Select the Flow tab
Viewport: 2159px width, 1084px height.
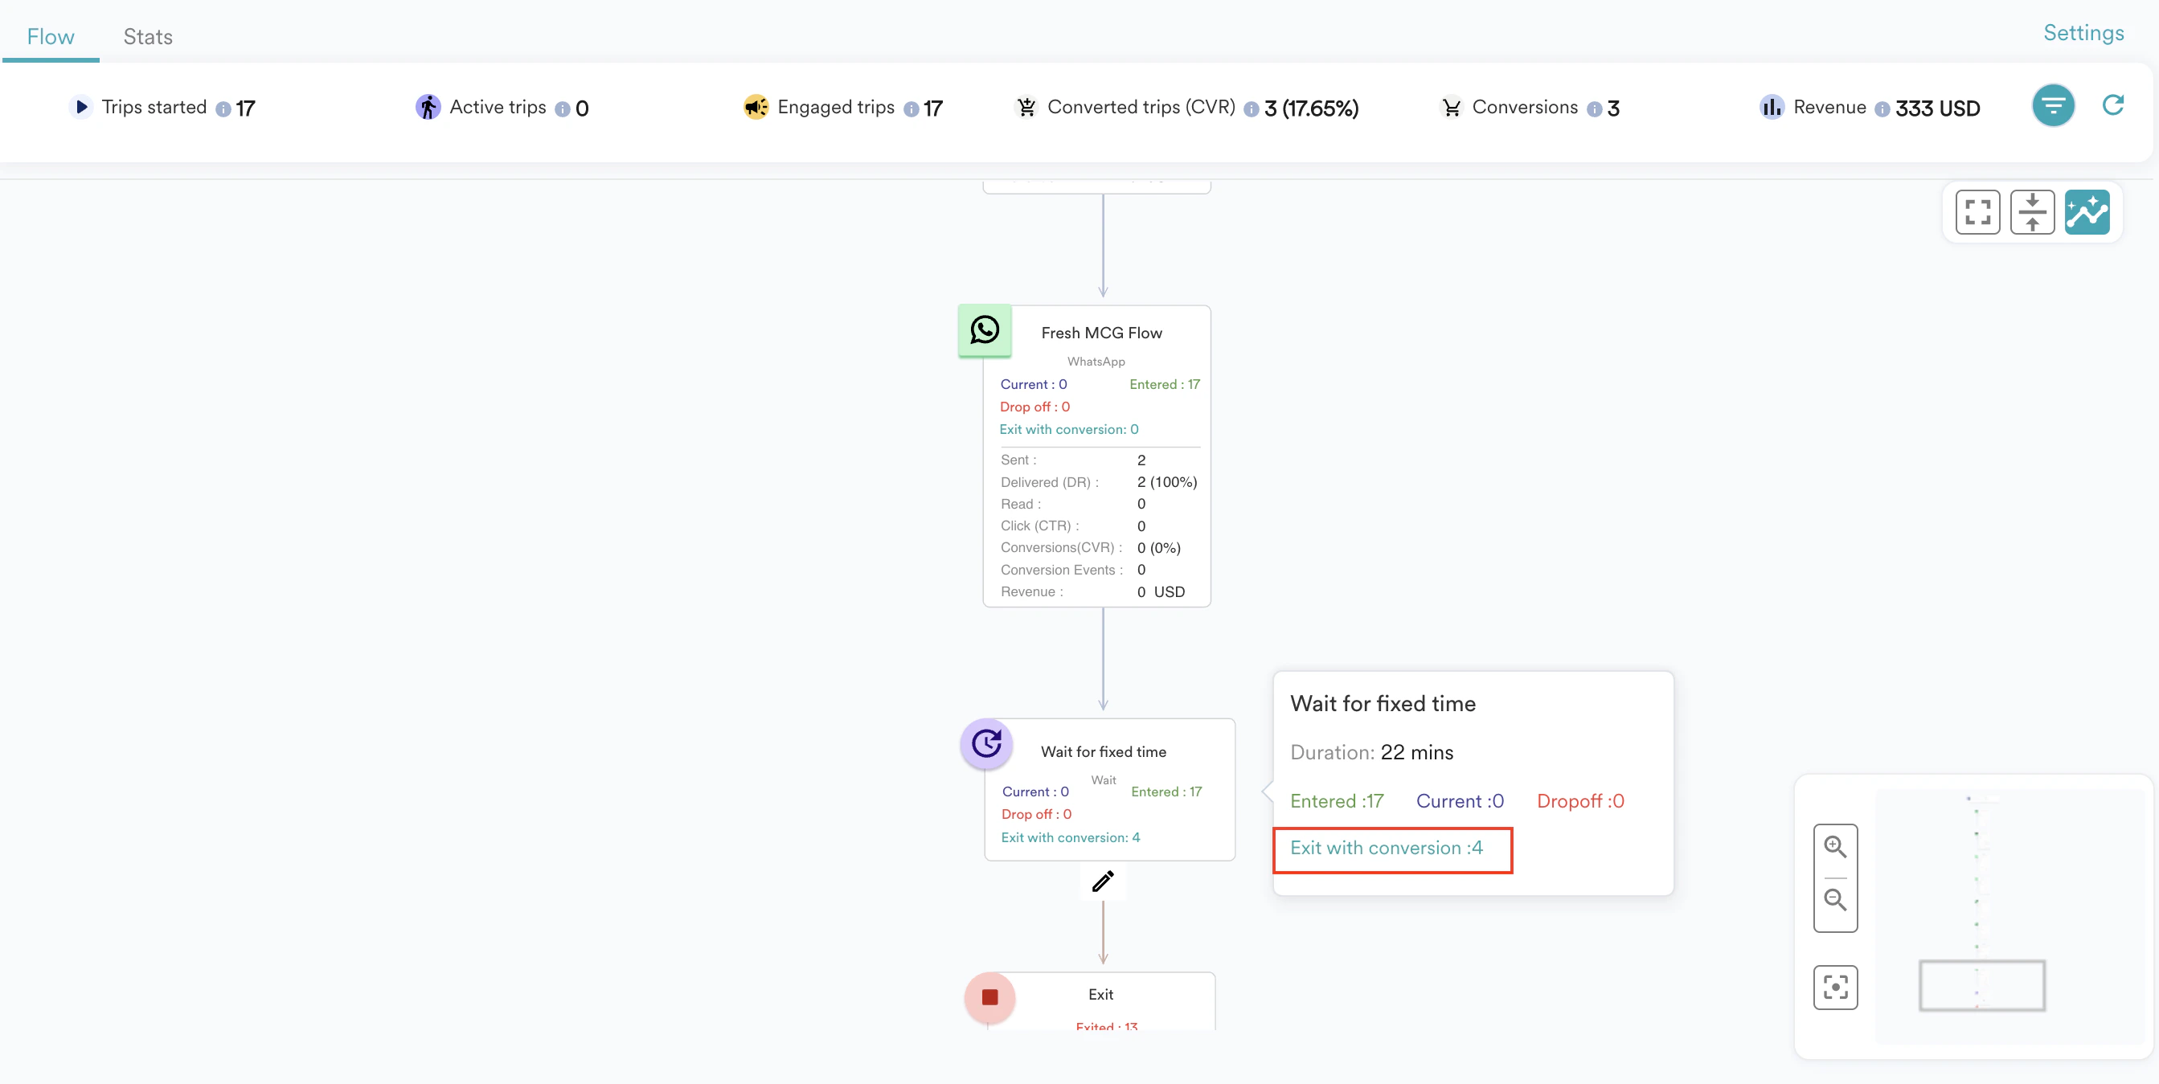(x=51, y=37)
